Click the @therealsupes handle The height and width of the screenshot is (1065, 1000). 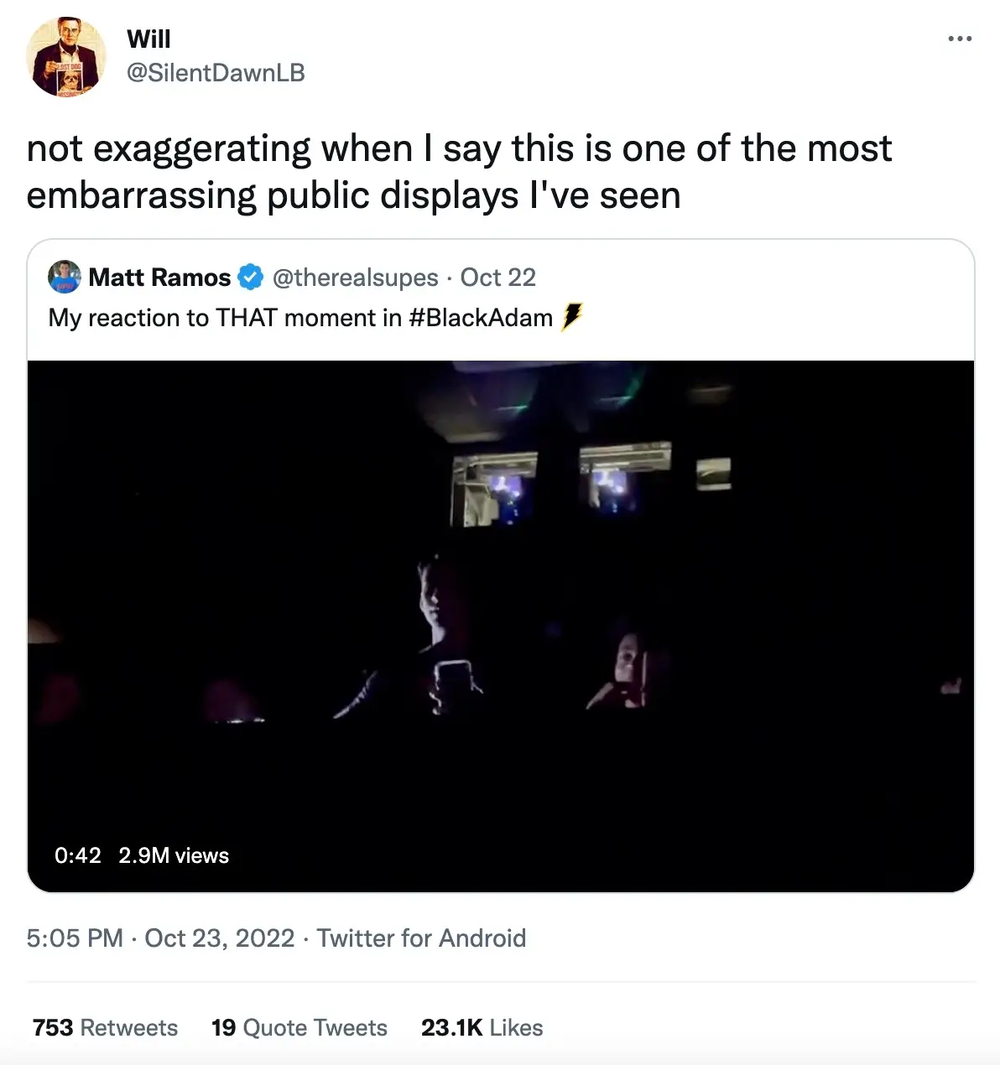[356, 277]
